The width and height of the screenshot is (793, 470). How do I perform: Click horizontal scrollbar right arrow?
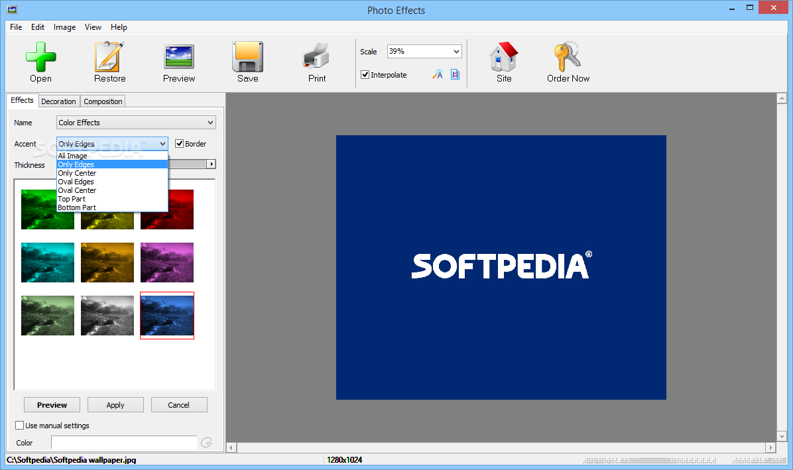coord(770,447)
